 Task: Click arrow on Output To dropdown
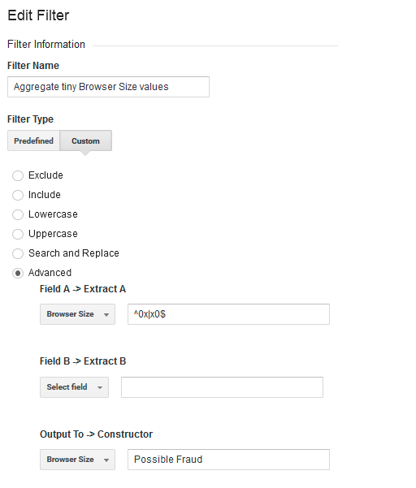point(106,460)
